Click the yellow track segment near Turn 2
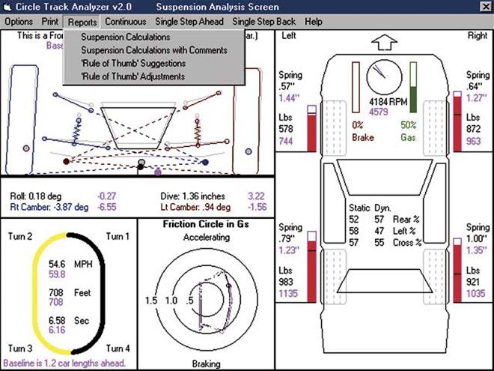The image size is (494, 371). click(x=44, y=250)
